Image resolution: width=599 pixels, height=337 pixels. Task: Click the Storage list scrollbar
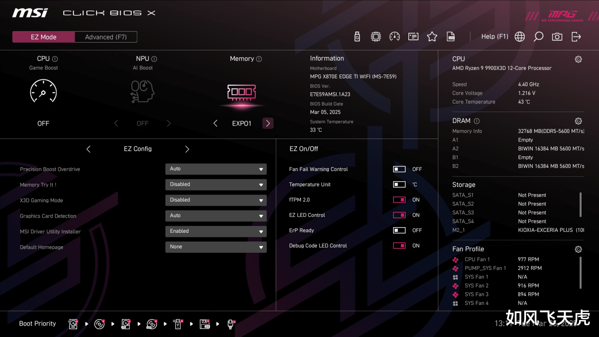[581, 205]
